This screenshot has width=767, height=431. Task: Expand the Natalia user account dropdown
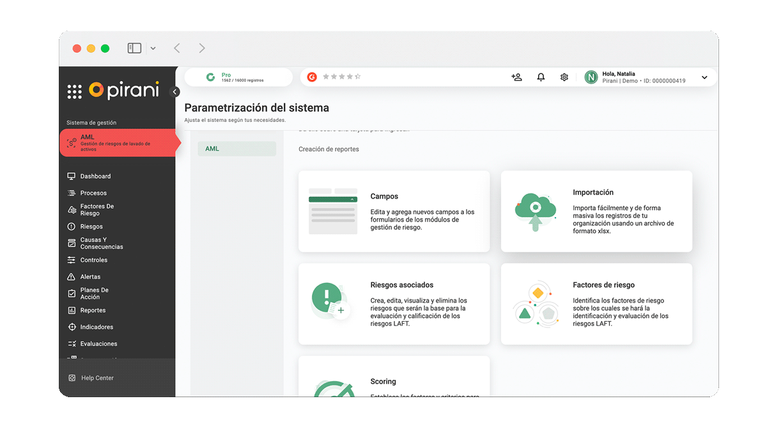tap(704, 77)
